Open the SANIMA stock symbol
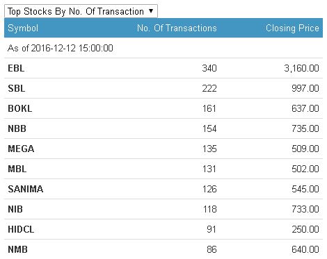This screenshot has width=327, height=259. pos(26,189)
